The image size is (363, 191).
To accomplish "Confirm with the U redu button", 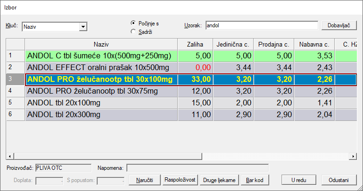I will click(x=298, y=180).
